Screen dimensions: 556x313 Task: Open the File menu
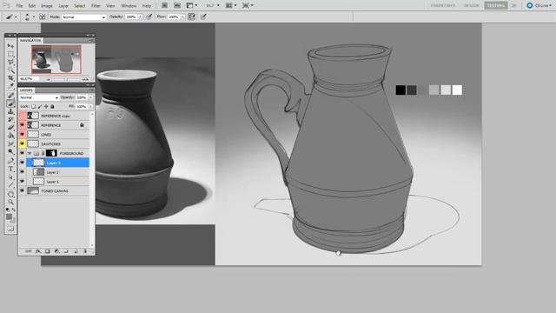coord(19,6)
